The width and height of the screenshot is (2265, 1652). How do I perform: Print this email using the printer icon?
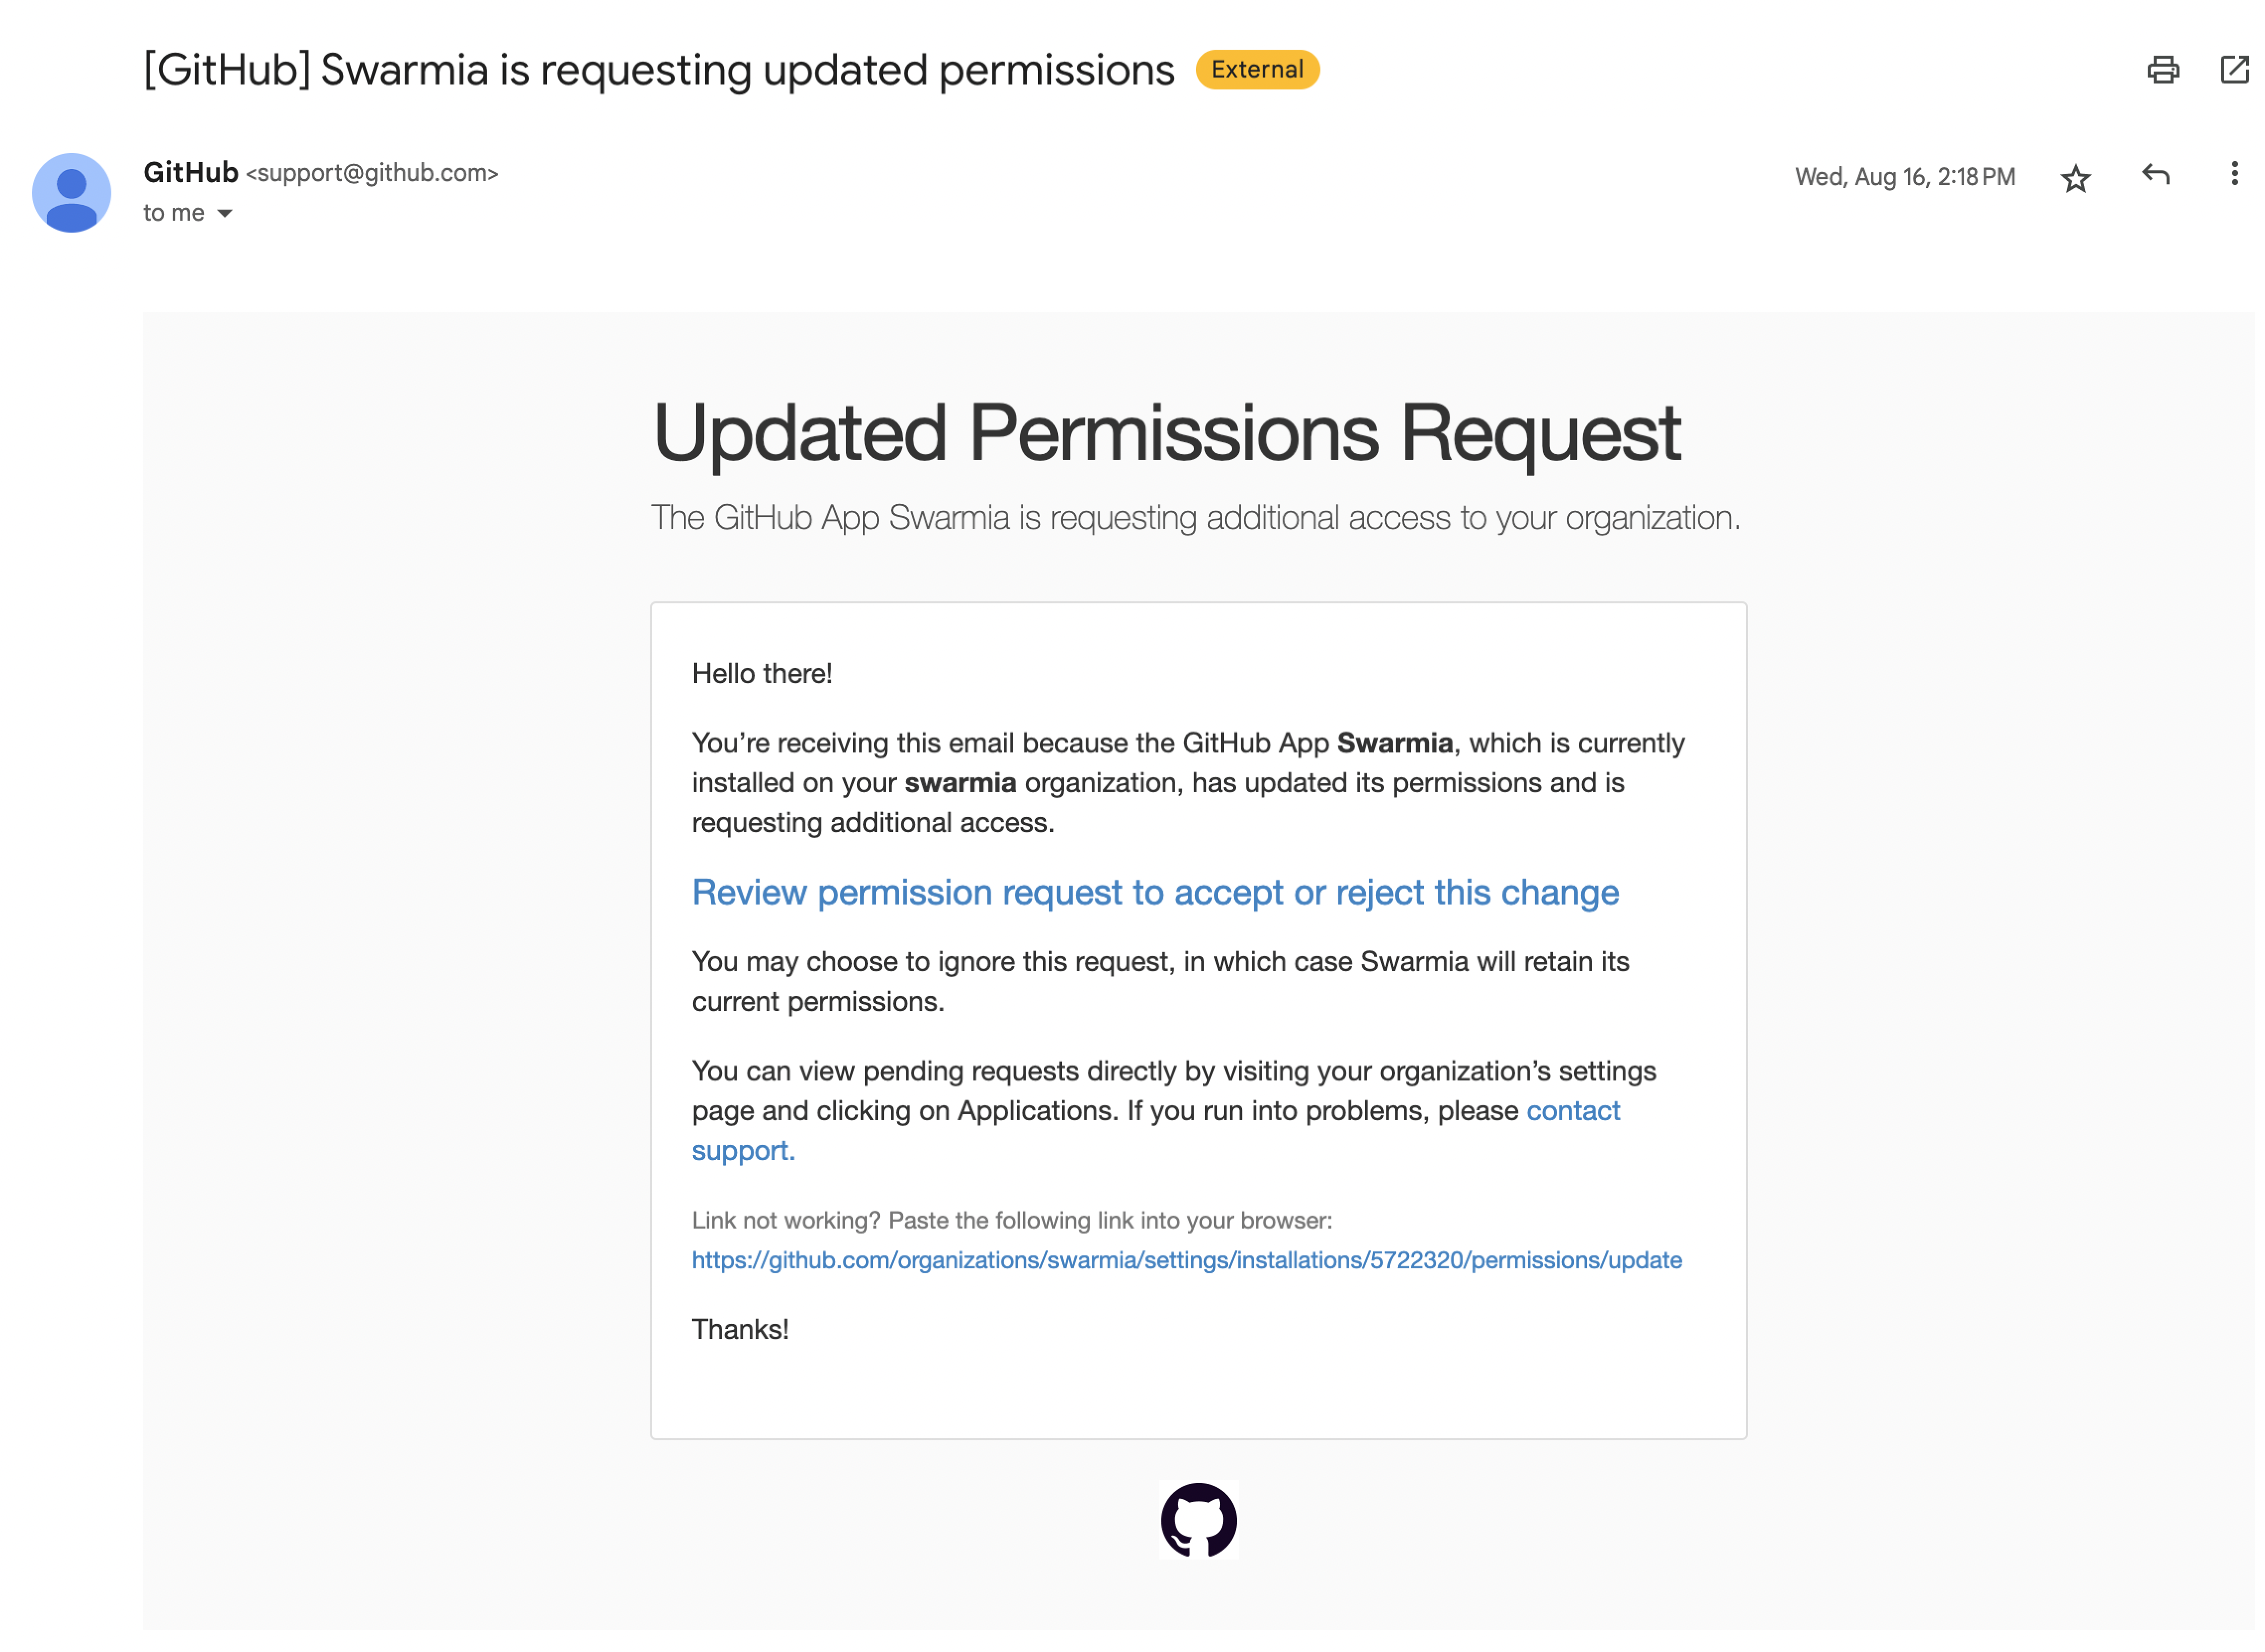[x=2162, y=70]
